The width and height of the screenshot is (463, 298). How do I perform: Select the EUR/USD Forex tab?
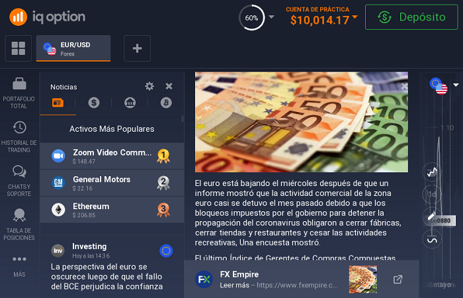(73, 48)
